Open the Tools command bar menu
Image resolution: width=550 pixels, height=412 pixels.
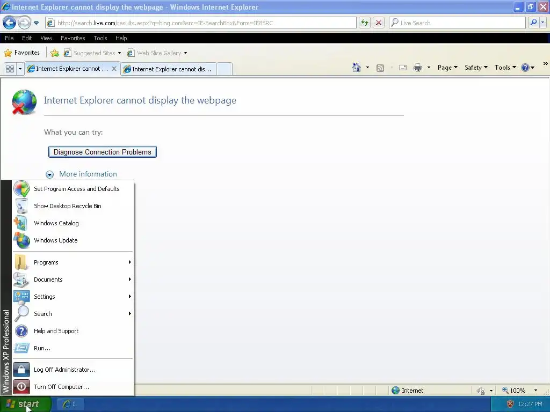pos(505,68)
